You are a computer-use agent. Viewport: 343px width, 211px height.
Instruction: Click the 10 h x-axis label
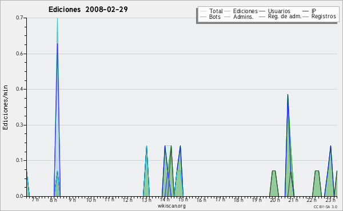click(90, 200)
